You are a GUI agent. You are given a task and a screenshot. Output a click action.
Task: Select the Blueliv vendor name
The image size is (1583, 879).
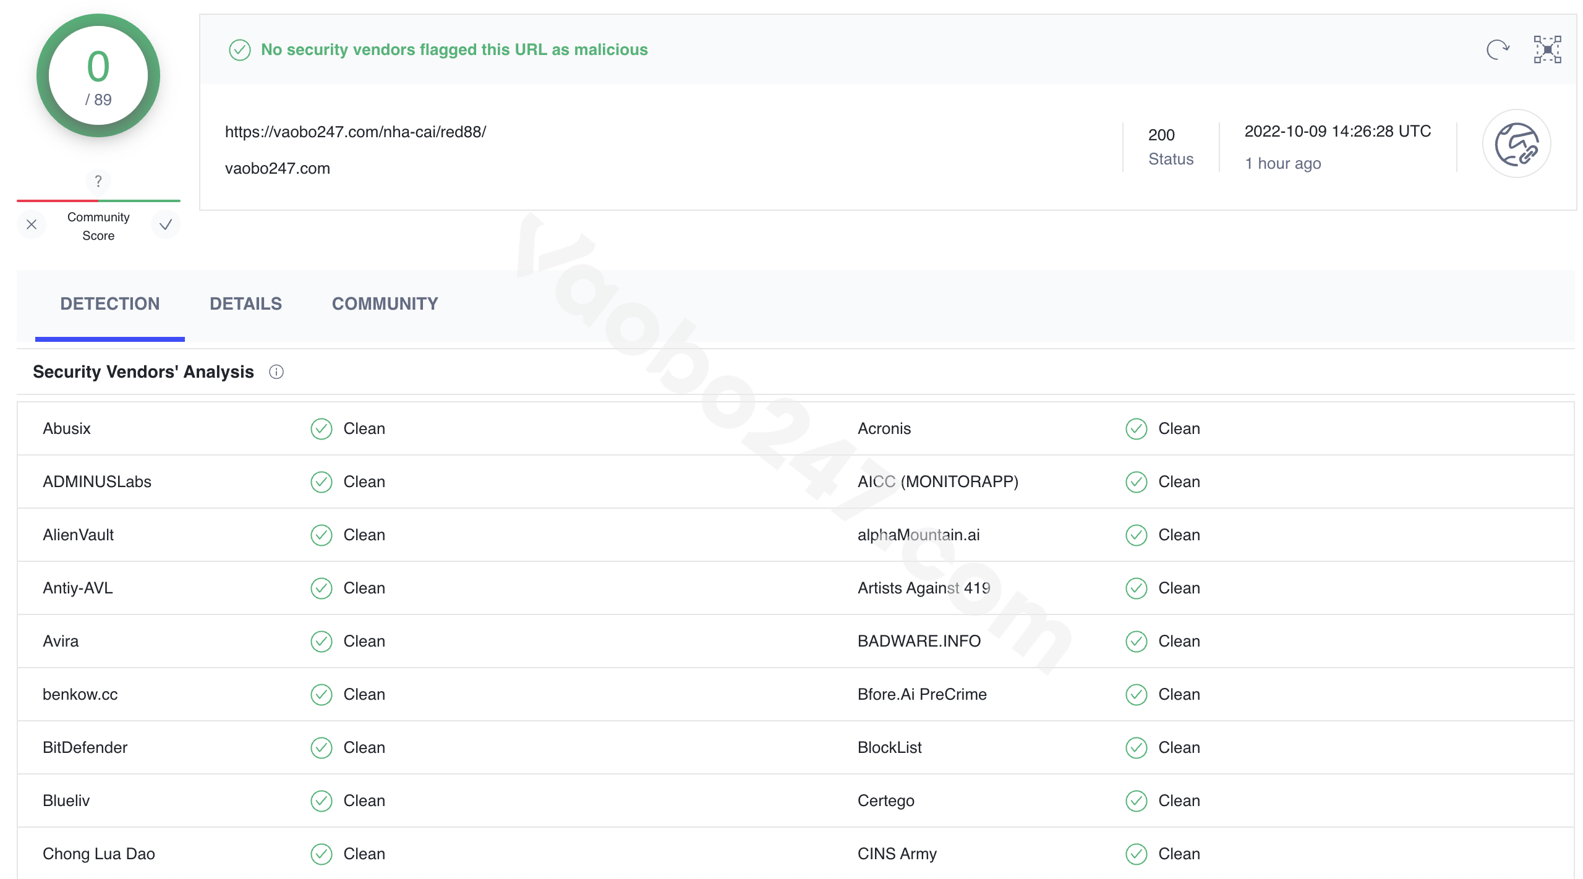[x=66, y=800]
